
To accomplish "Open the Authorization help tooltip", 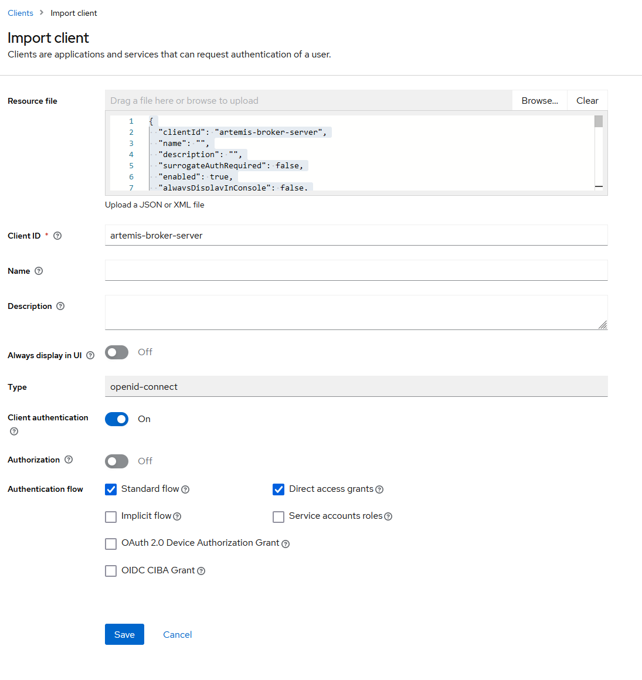I will 69,460.
